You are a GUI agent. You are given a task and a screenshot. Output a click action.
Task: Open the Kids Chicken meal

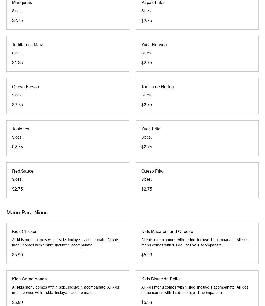pos(68,243)
